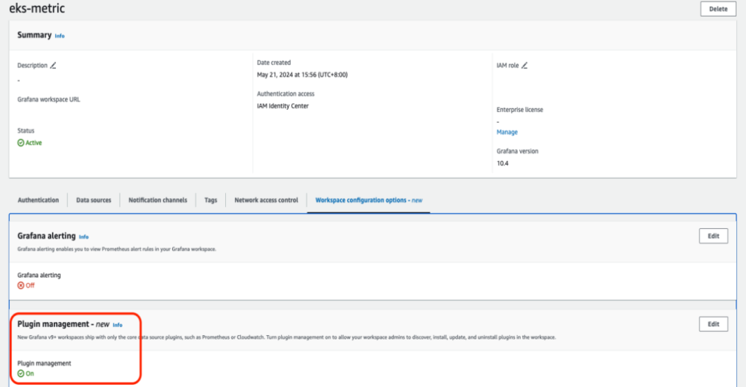Select the IAM Identity Center text

[283, 106]
